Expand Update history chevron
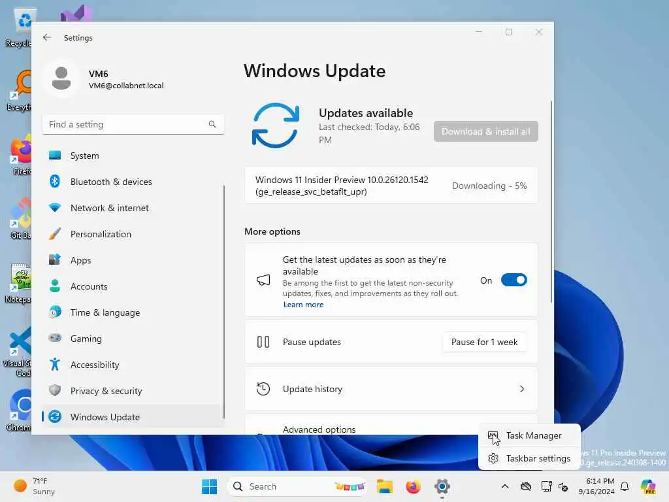Viewport: 669px width, 502px height. click(x=522, y=389)
